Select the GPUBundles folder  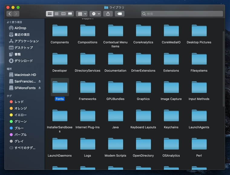(116, 87)
